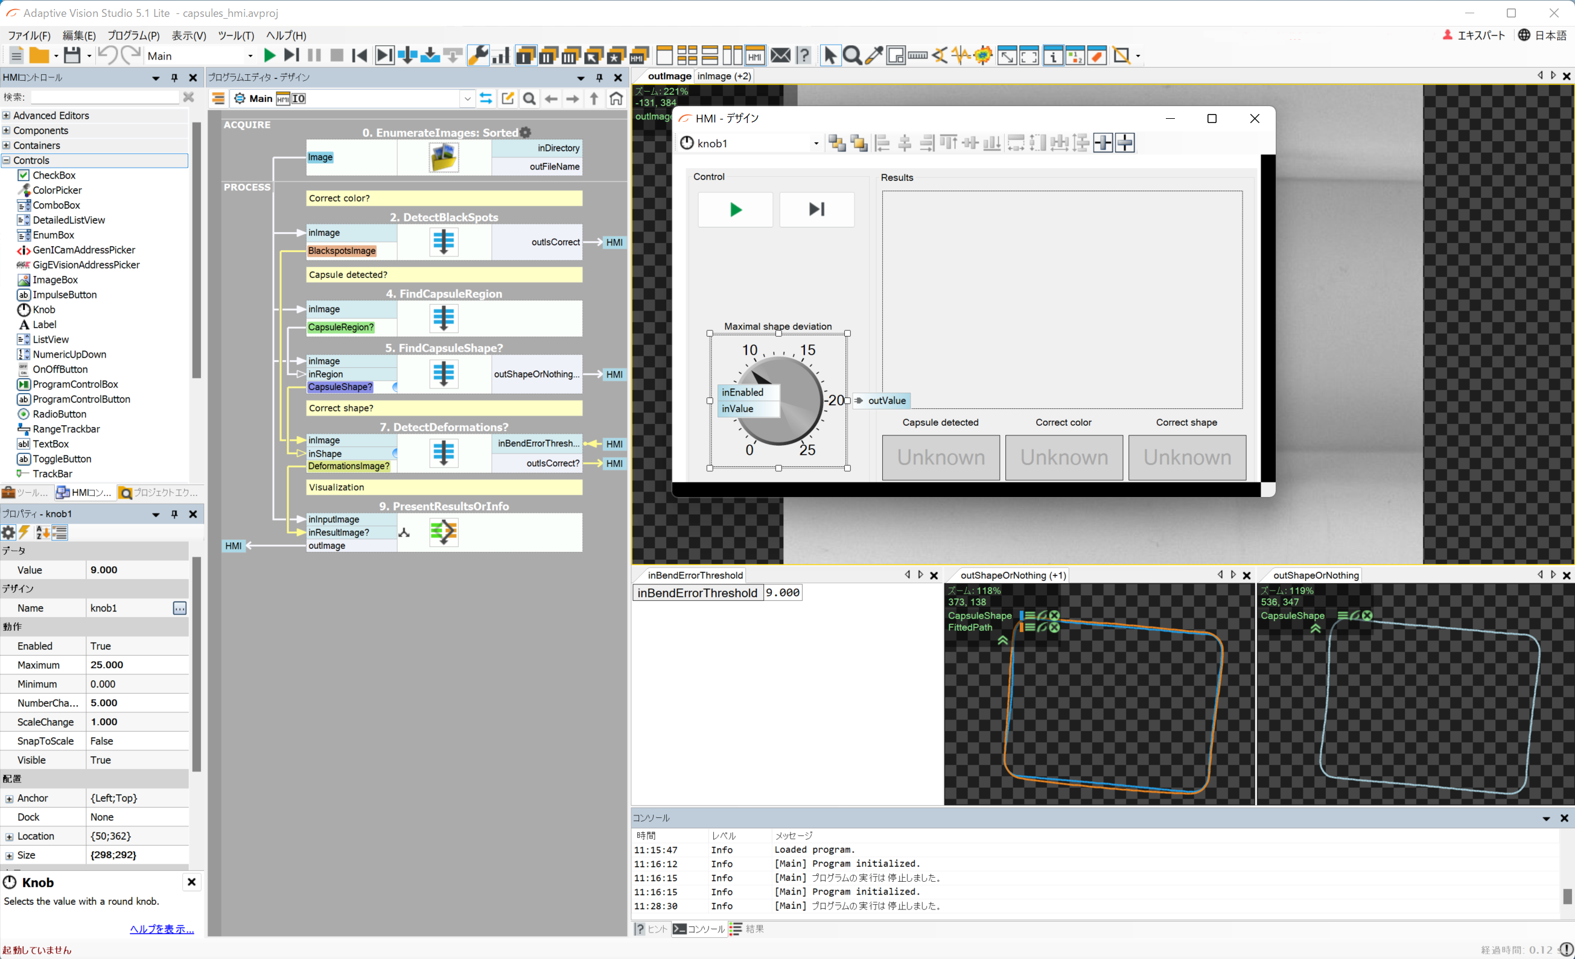Open the knob1 control selector dropdown
The image size is (1575, 959).
point(816,144)
